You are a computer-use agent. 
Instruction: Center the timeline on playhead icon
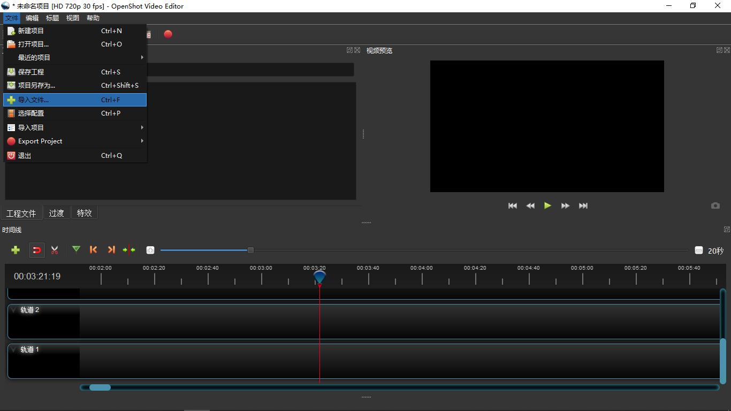[x=129, y=250]
